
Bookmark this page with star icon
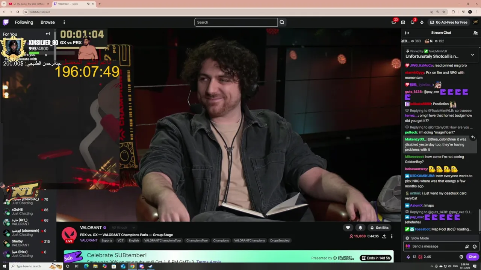click(444, 12)
